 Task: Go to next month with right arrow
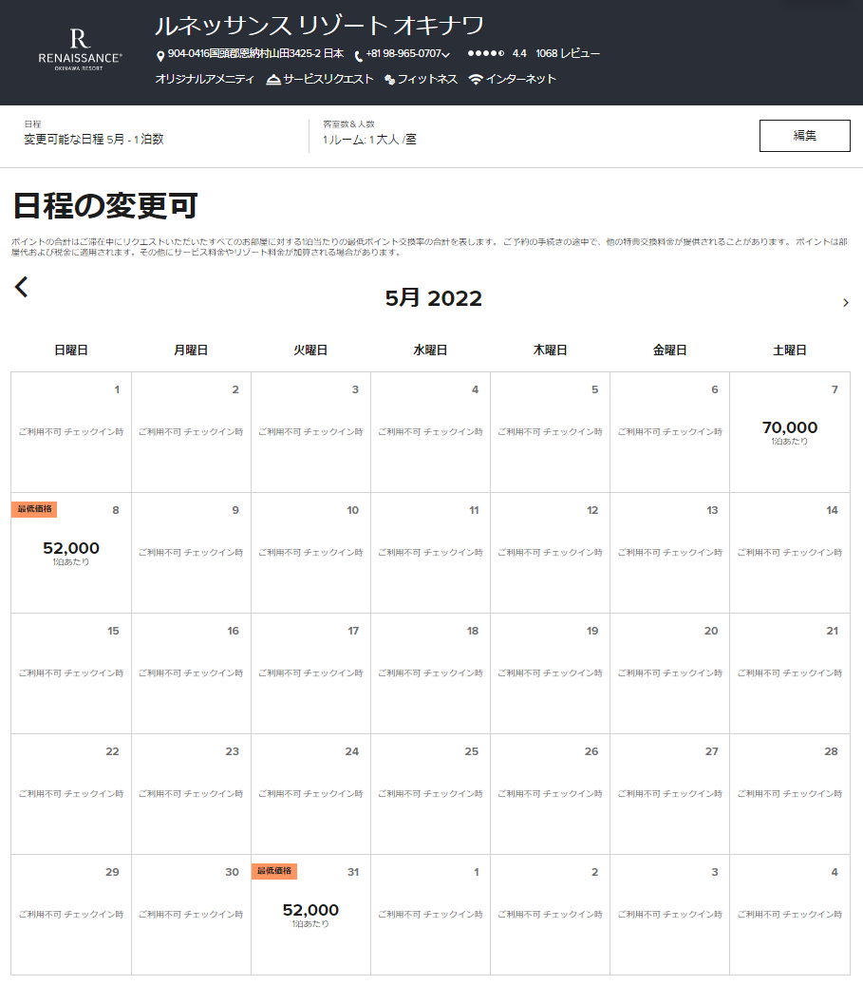coord(845,303)
